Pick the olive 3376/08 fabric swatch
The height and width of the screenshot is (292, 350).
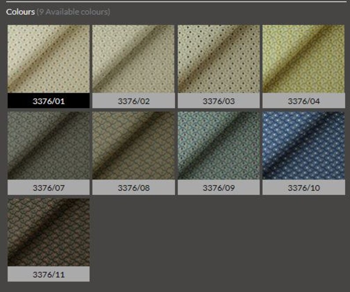(x=134, y=146)
